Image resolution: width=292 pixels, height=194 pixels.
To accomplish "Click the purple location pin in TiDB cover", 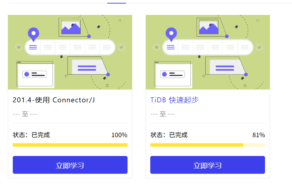I will (171, 34).
